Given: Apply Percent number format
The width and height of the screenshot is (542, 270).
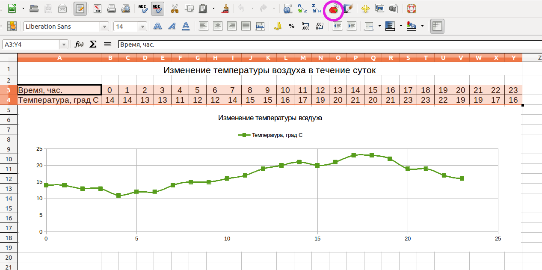Looking at the screenshot, I should point(291,26).
